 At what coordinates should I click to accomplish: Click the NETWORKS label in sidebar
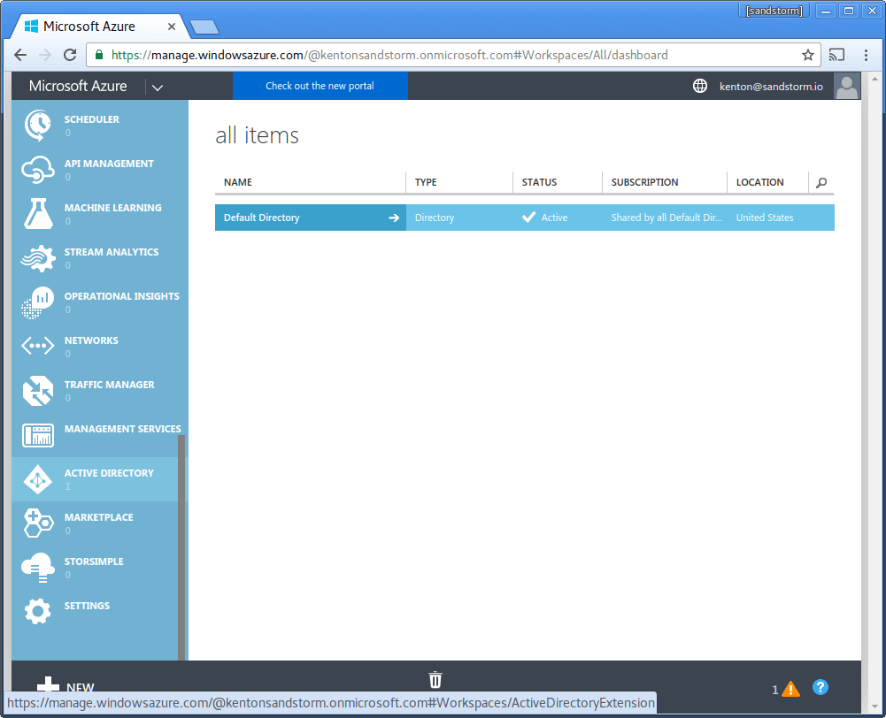91,340
